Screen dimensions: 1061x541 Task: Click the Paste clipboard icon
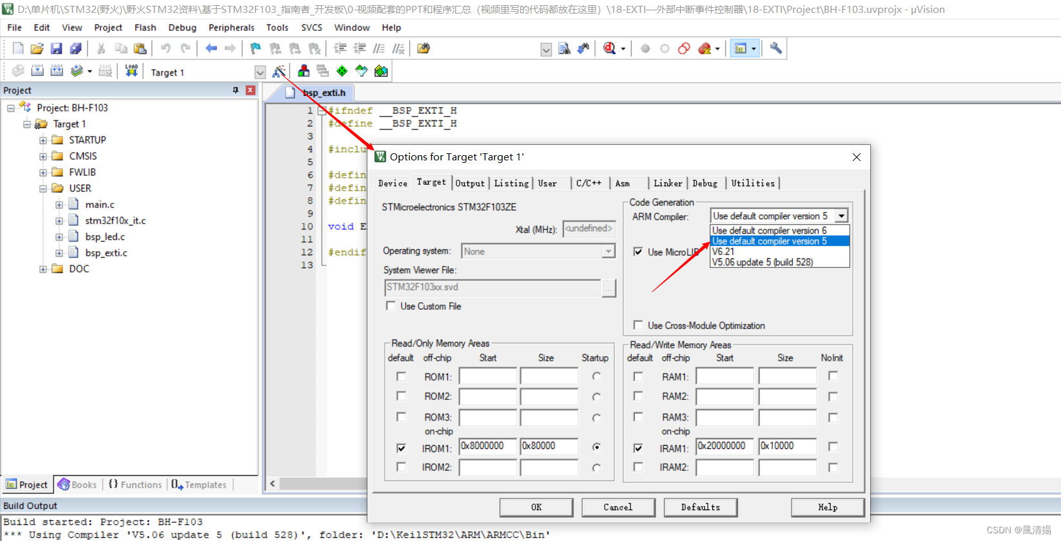[x=140, y=48]
